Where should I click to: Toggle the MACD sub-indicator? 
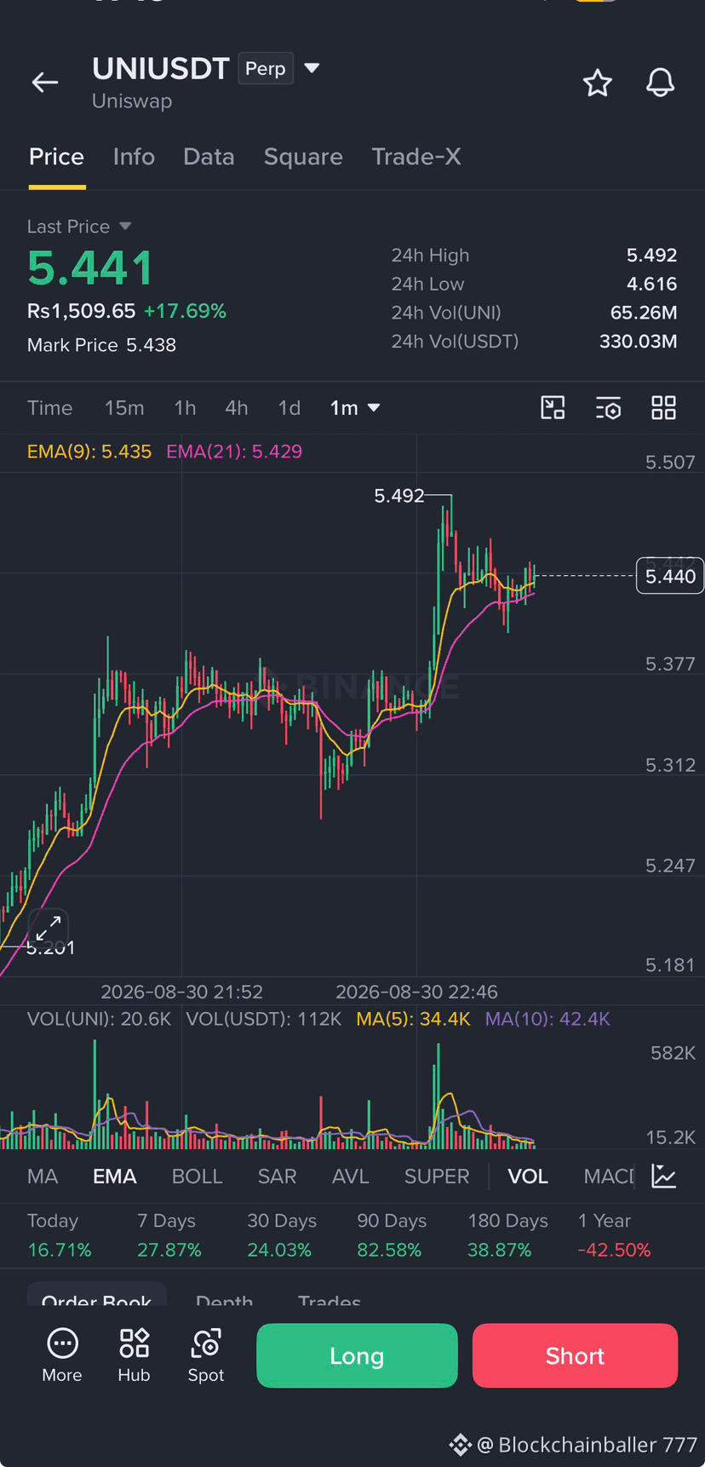(x=609, y=1176)
